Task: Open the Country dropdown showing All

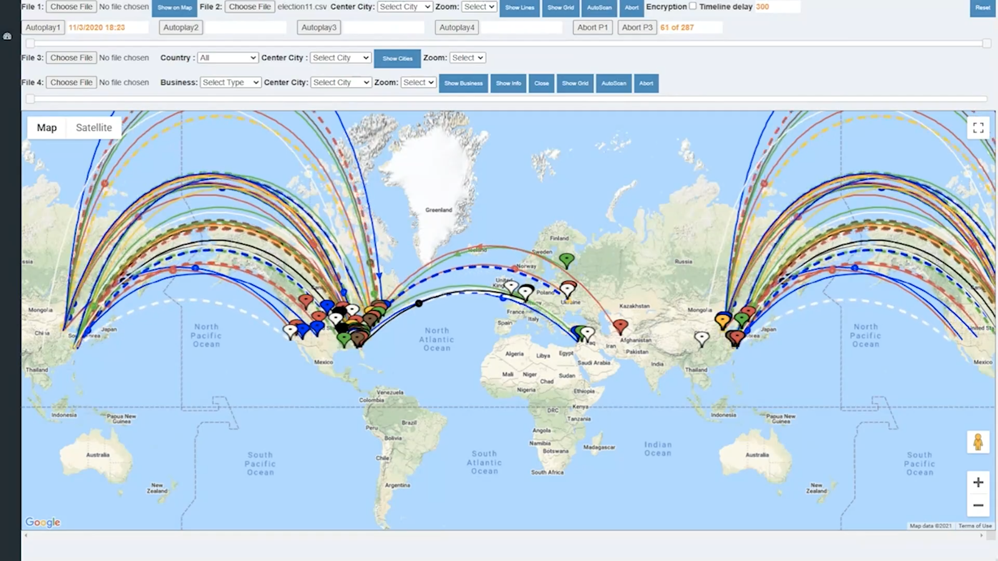Action: tap(228, 57)
